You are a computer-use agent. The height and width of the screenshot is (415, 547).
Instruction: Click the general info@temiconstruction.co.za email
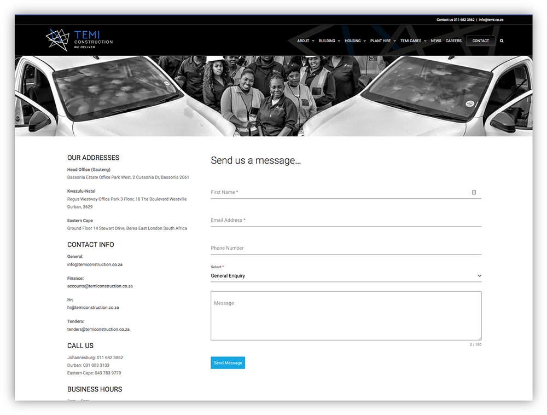[x=95, y=264]
